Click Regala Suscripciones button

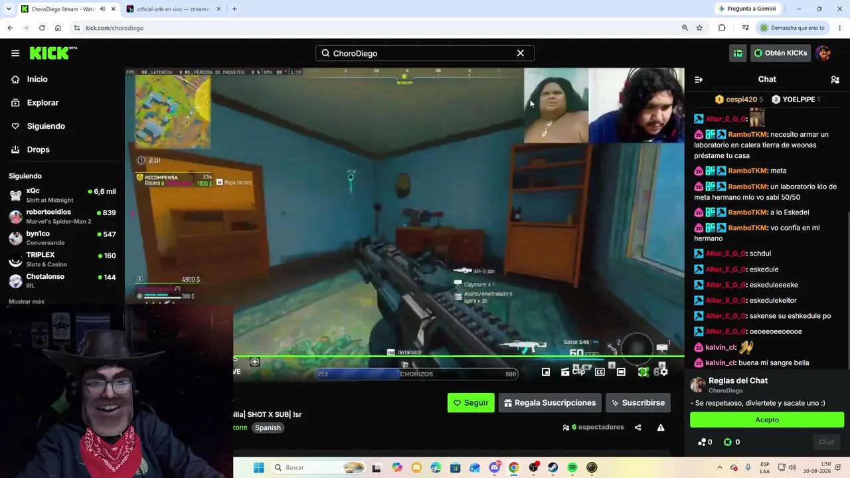pos(550,402)
